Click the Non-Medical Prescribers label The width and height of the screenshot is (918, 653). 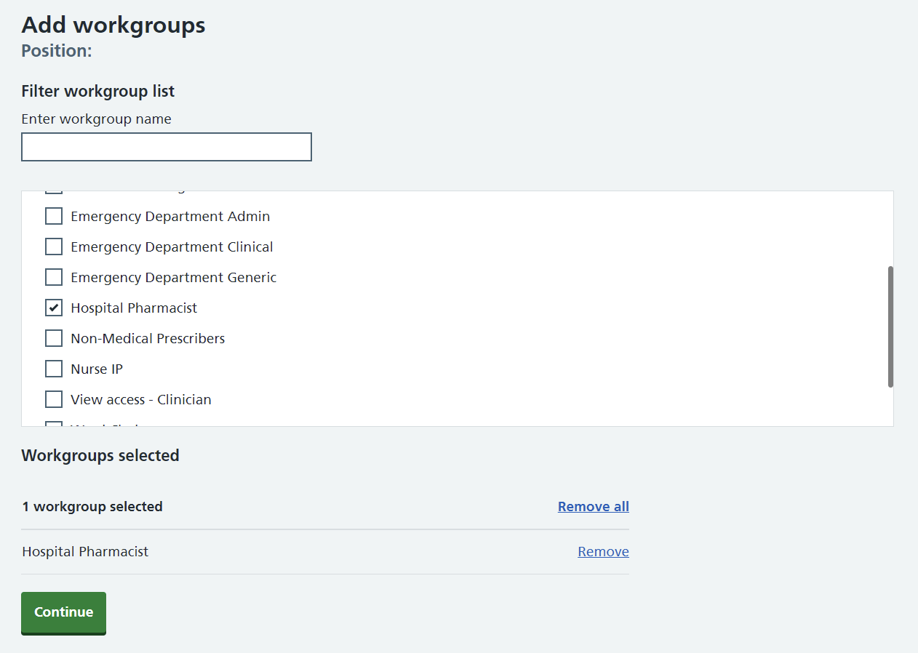click(148, 338)
